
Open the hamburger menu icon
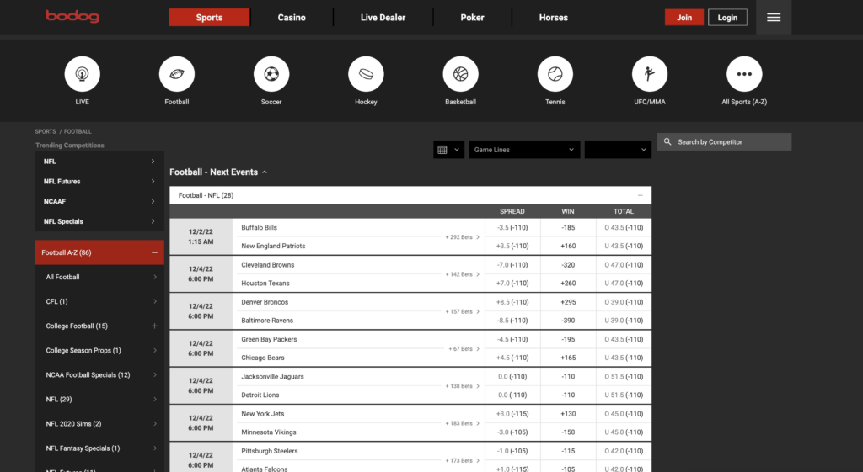(x=774, y=18)
